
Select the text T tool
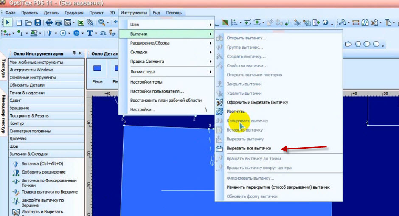click(90, 33)
